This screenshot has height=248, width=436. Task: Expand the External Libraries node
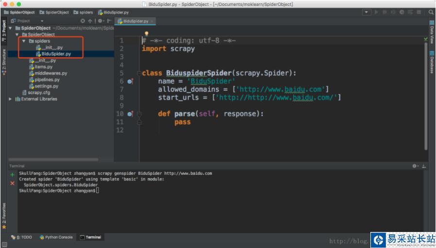10,99
